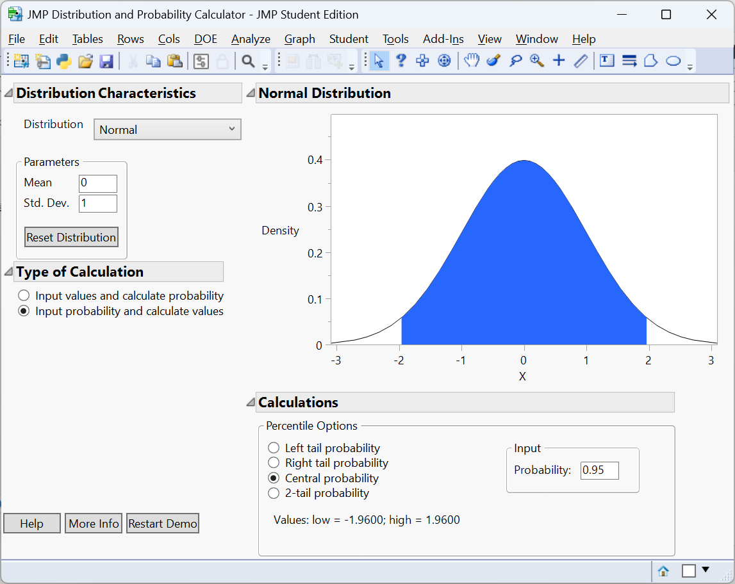This screenshot has height=584, width=735.
Task: Open the Graph menu
Action: pyautogui.click(x=299, y=39)
